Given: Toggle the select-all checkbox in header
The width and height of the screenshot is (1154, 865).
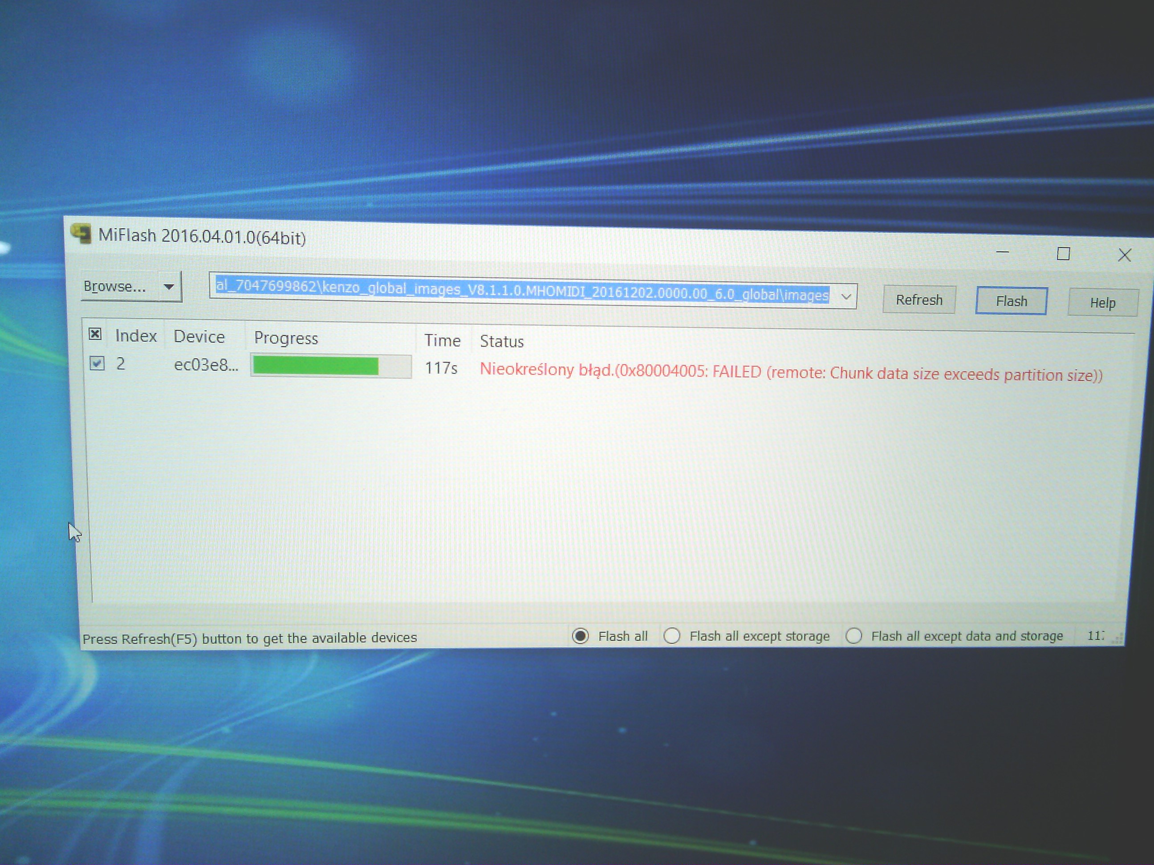Looking at the screenshot, I should pyautogui.click(x=95, y=334).
